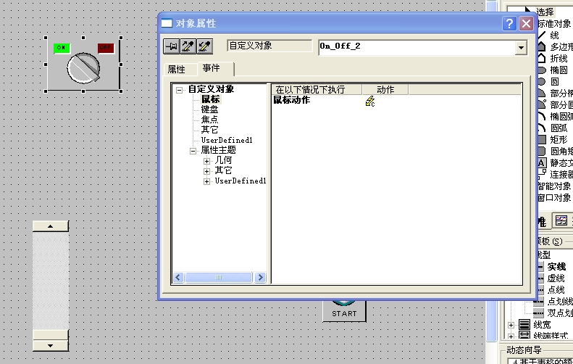
Task: Click the lightning C-action icon for 鼠标动作
Action: pyautogui.click(x=370, y=101)
